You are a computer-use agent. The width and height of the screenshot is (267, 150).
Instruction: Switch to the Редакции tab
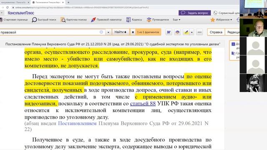(232, 32)
